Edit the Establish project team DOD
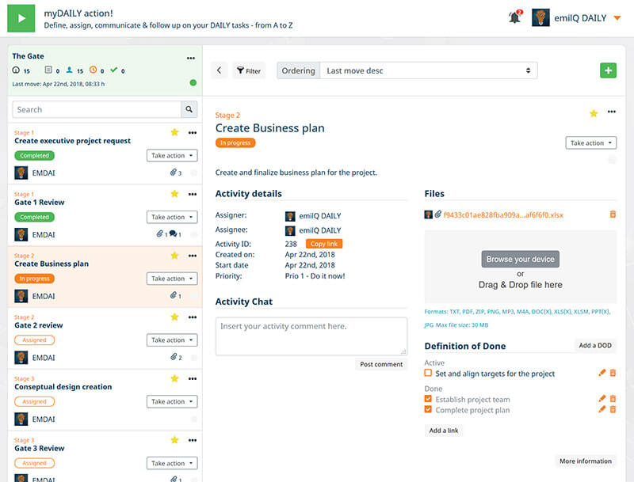Viewport: 634px width, 482px height. click(602, 398)
